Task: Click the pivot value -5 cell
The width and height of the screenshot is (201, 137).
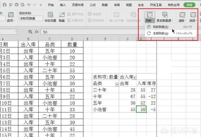Action: tap(151, 109)
